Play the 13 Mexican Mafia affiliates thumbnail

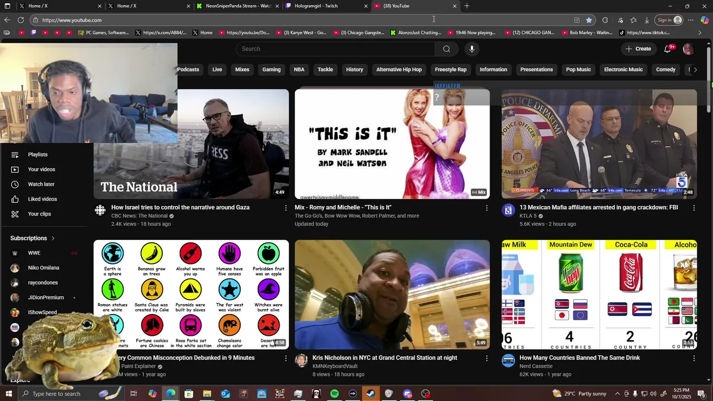click(x=599, y=144)
